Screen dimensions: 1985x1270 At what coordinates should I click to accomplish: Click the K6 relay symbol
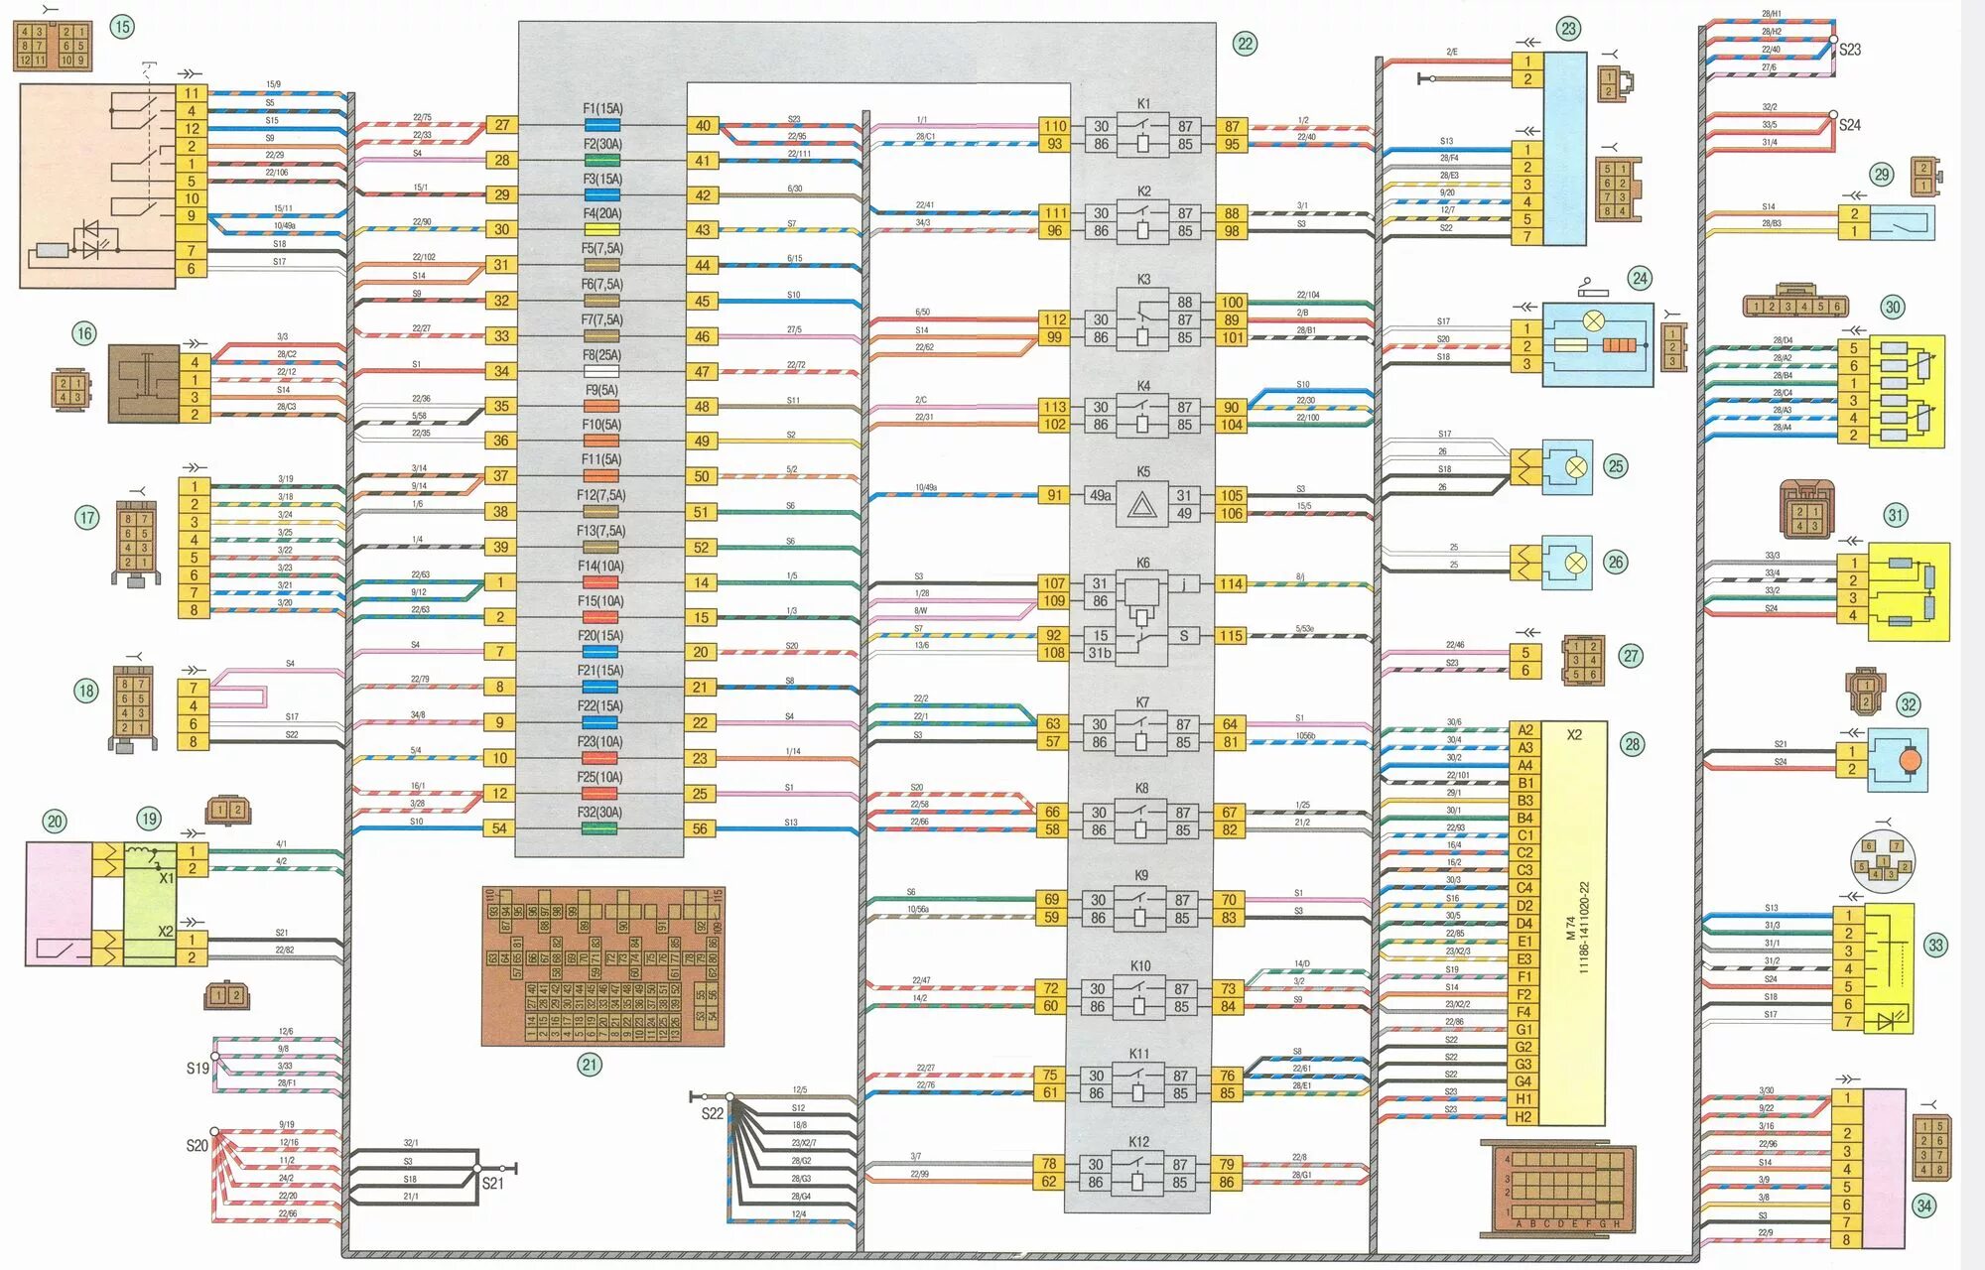(x=1141, y=609)
